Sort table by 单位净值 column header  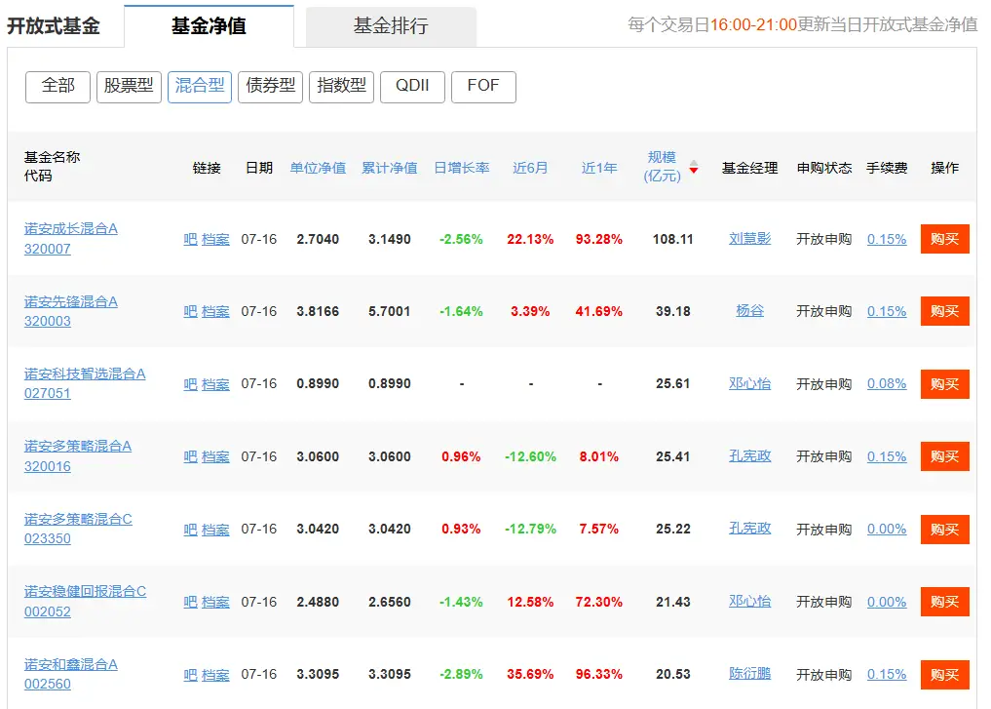coord(318,168)
